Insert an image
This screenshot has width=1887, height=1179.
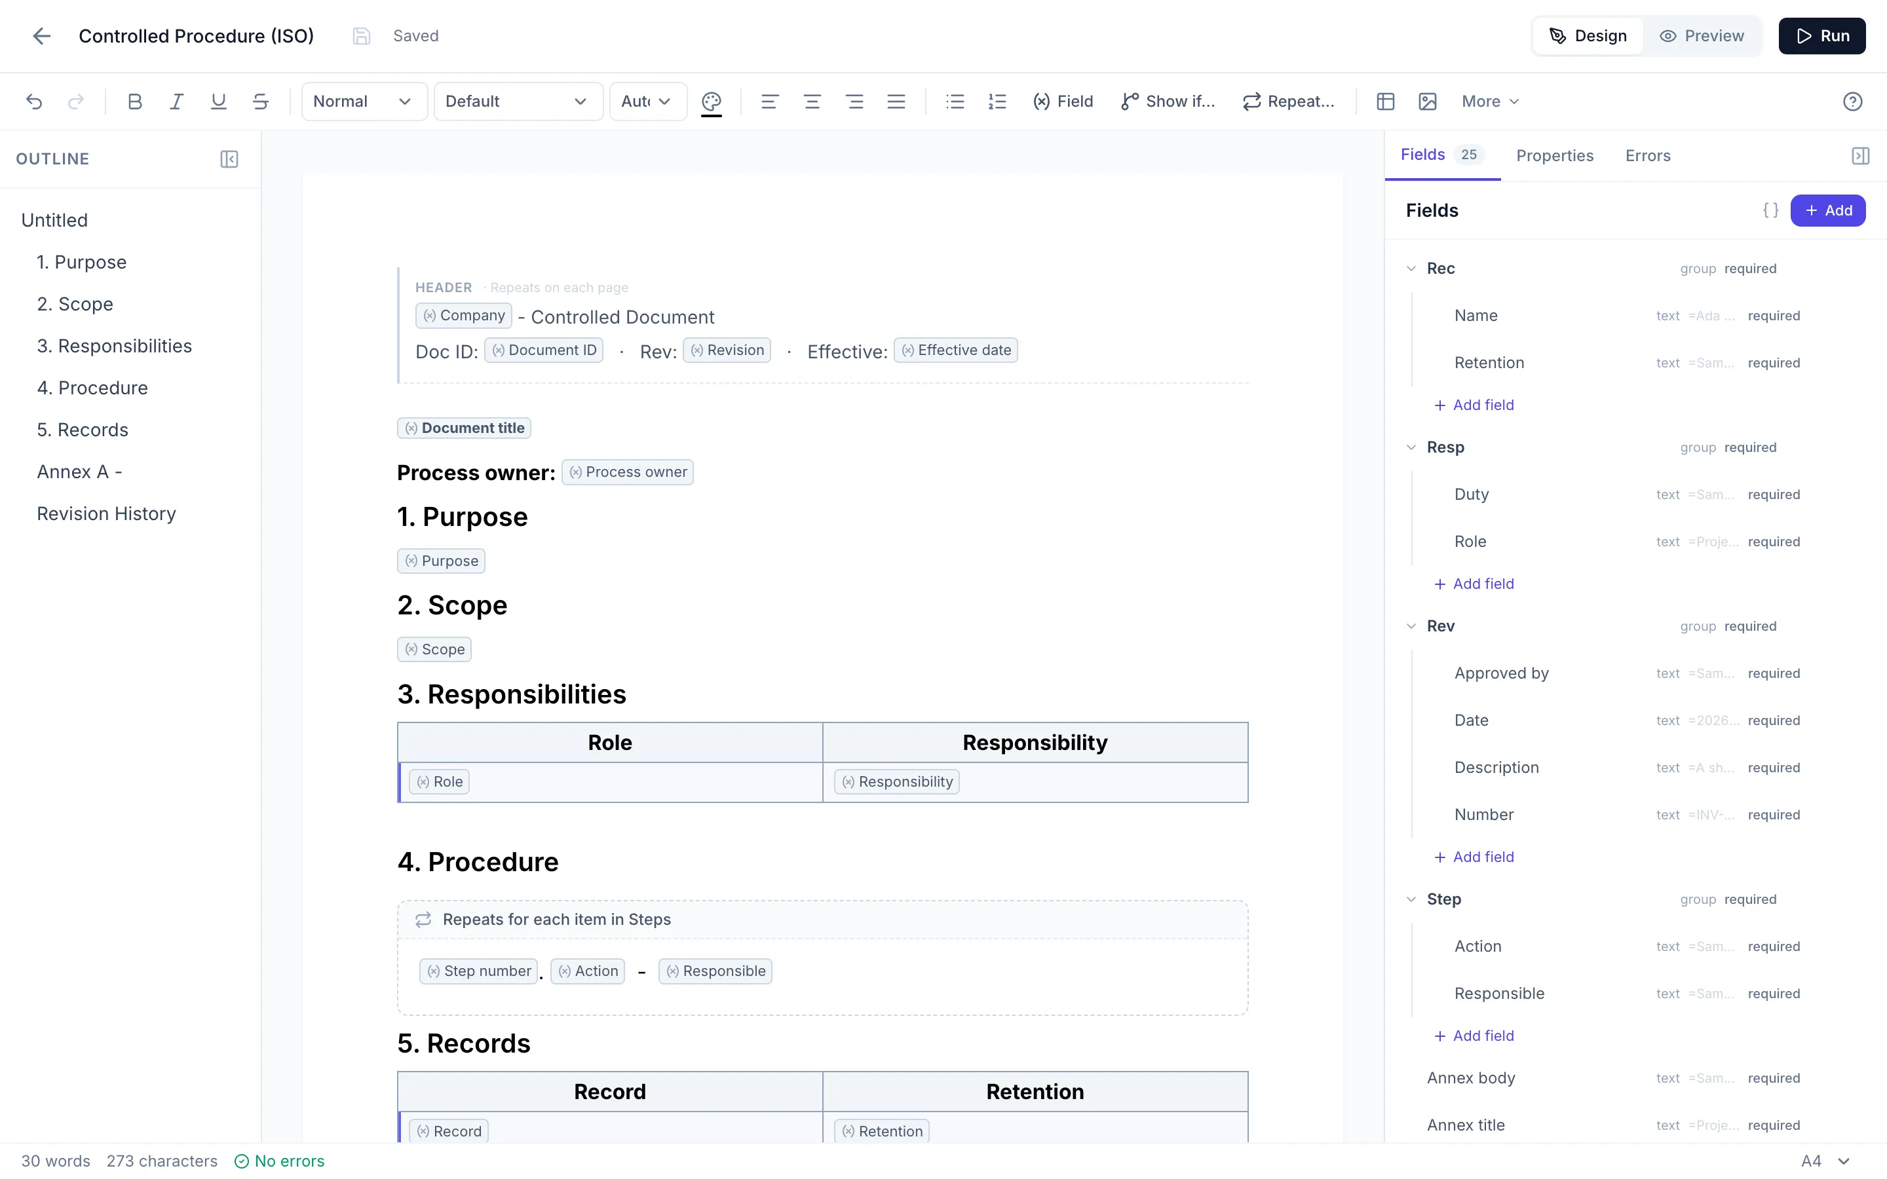[1428, 102]
